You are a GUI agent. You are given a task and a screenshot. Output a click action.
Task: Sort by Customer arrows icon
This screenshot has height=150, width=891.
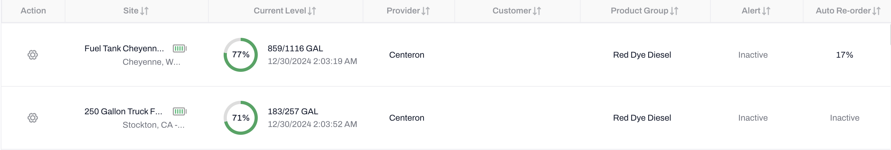(x=537, y=11)
